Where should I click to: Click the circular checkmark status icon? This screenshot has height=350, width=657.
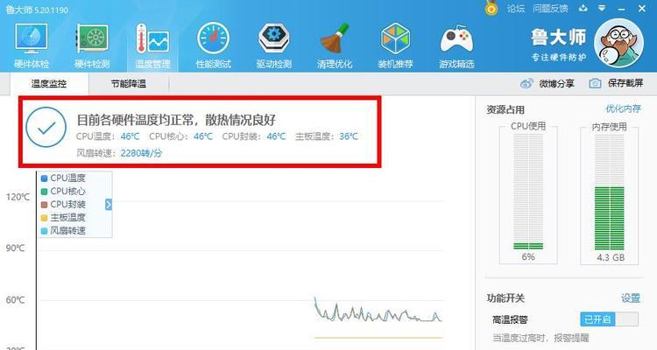click(x=46, y=127)
